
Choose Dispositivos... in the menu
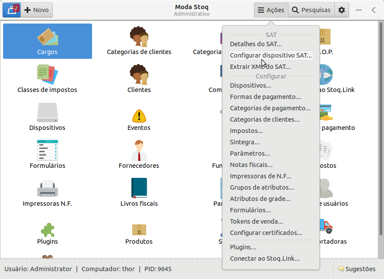pyautogui.click(x=271, y=85)
